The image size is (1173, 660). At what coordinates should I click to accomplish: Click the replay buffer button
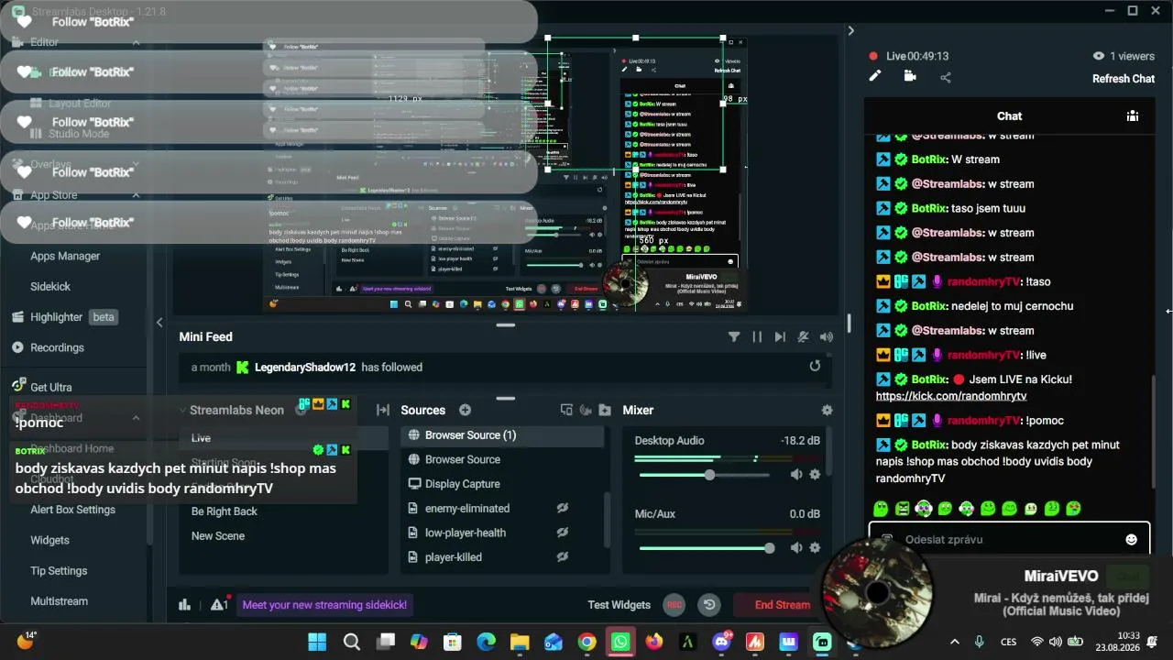708,604
